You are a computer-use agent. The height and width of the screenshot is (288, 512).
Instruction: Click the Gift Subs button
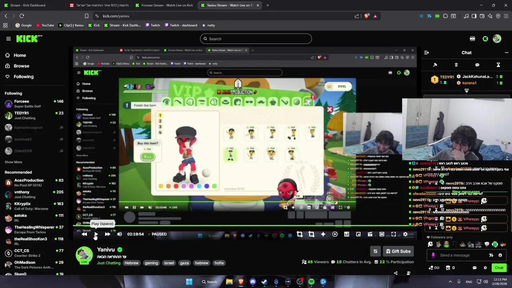pyautogui.click(x=398, y=251)
